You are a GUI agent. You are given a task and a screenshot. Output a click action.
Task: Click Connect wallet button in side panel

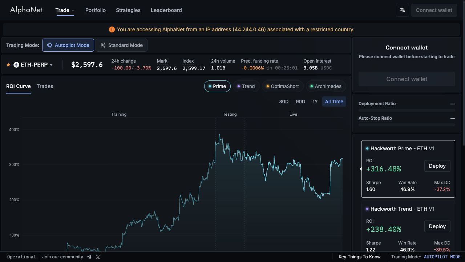(407, 79)
